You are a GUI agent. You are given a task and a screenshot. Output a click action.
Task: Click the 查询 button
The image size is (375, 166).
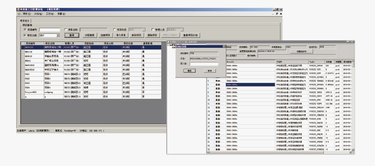pyautogui.click(x=72, y=35)
